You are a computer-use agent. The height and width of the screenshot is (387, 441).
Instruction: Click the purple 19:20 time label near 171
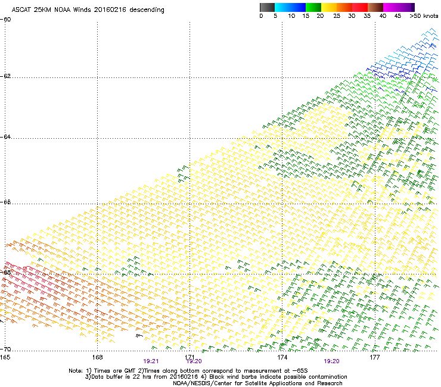pyautogui.click(x=194, y=361)
